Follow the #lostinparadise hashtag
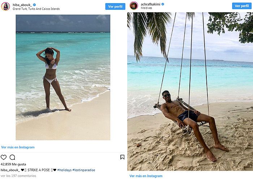Screen dimensions: 253x180 84,170
